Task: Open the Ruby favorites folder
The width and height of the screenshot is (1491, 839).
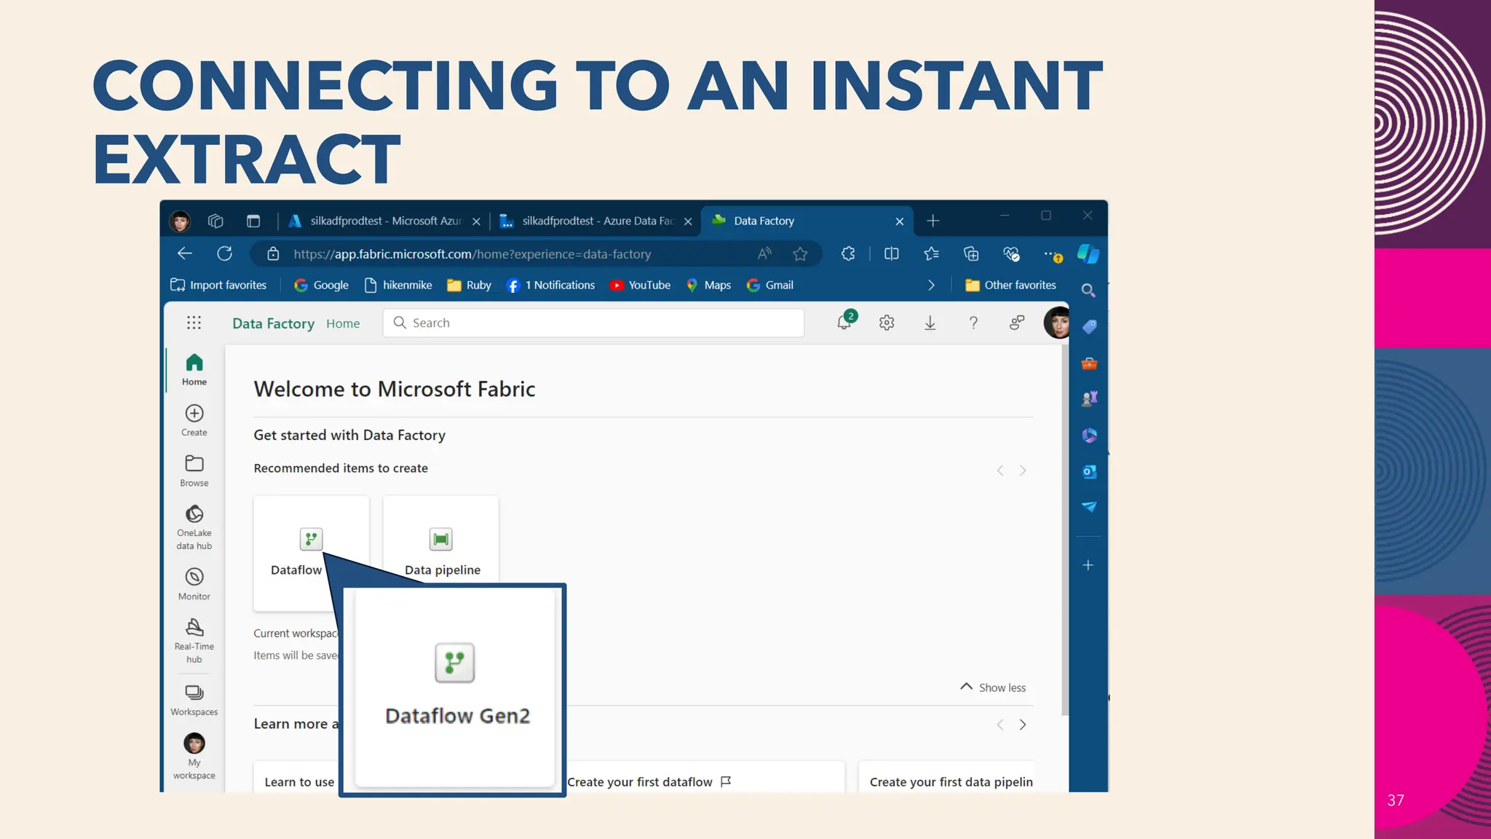Action: coord(469,285)
